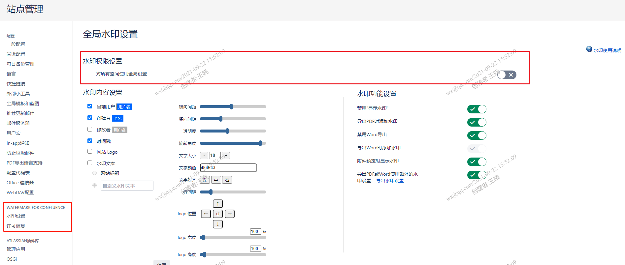The image size is (625, 265).
Task: Uncheck the 当前用户 checkbox
Action: (90, 106)
